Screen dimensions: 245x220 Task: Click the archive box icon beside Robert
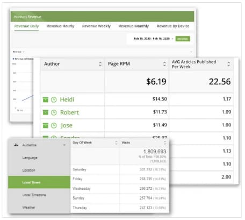click(46, 112)
